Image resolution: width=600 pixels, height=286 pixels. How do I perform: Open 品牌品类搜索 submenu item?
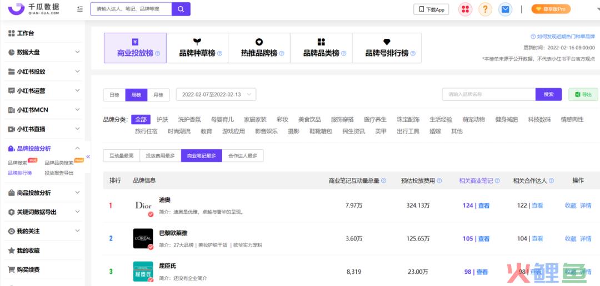(x=59, y=163)
